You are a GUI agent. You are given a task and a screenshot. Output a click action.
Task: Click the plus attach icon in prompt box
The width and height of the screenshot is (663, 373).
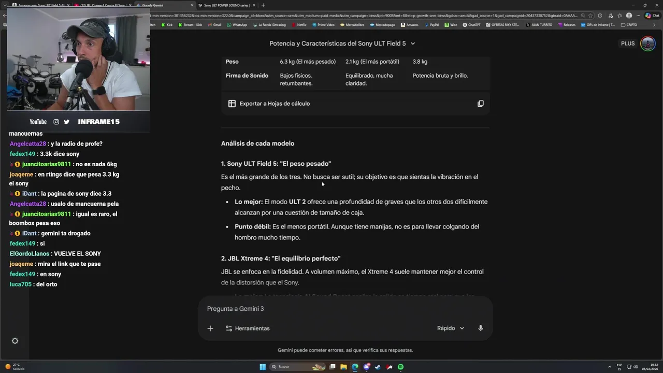pos(210,328)
